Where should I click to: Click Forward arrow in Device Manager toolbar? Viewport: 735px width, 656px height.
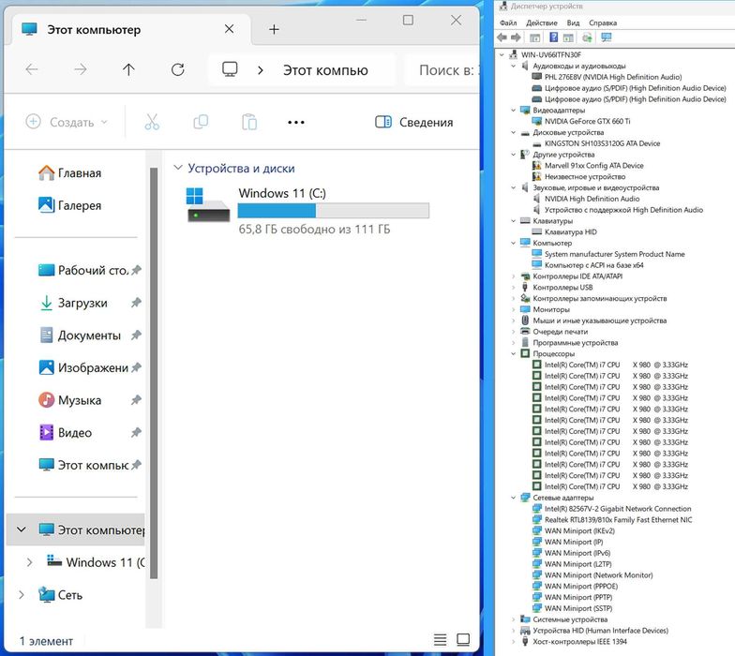(x=516, y=37)
